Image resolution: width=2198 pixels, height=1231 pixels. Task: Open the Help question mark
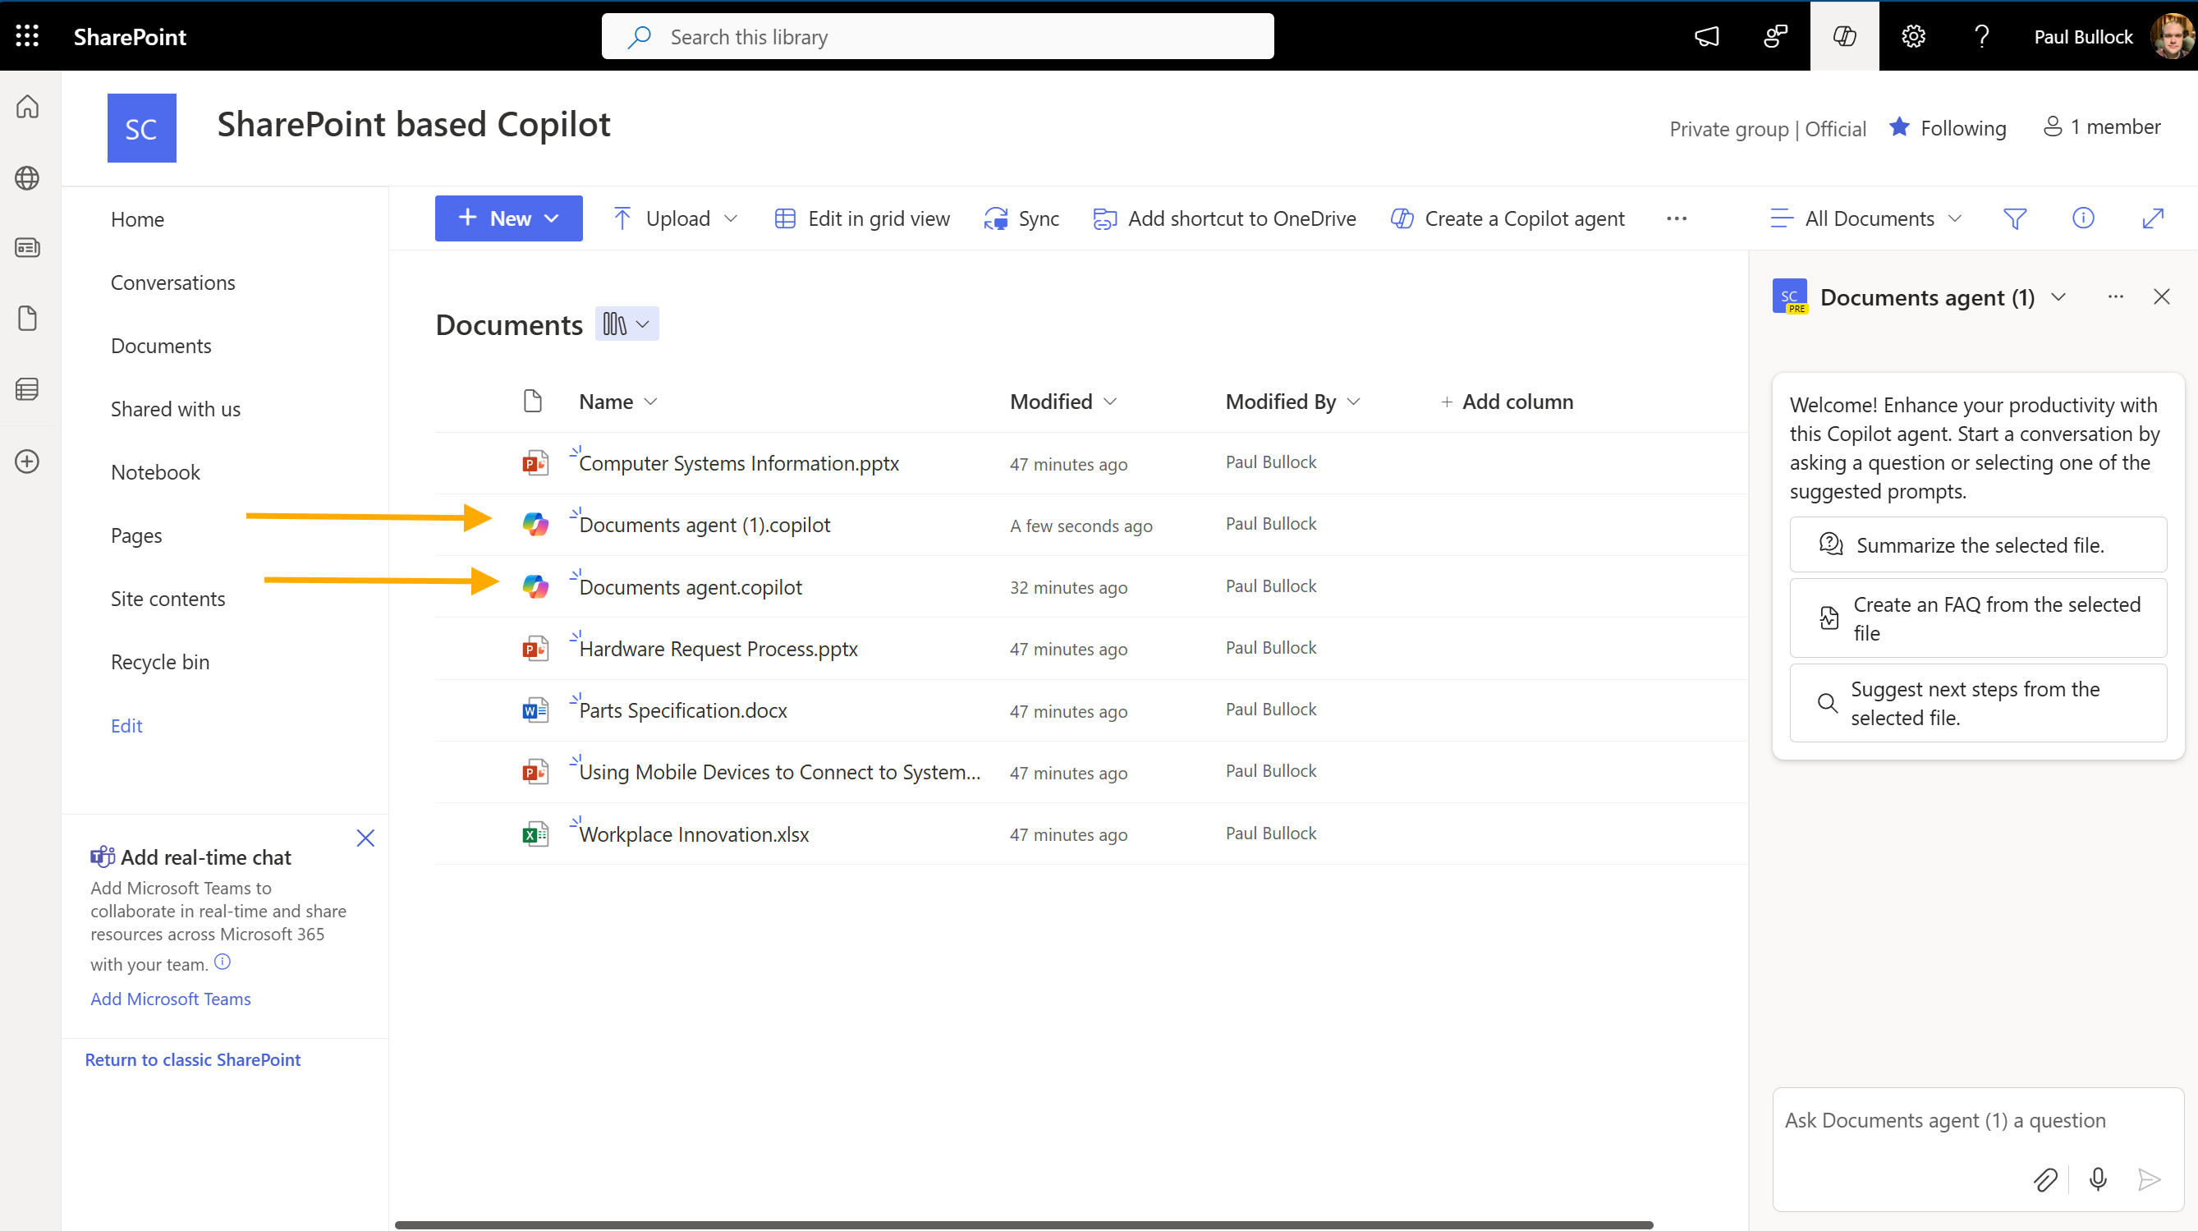point(1981,36)
